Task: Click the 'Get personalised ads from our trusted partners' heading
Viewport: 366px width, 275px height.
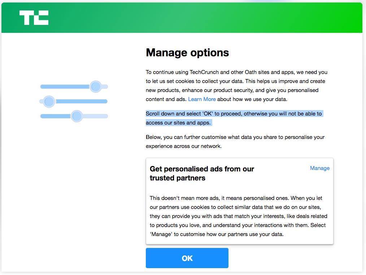Action: click(202, 173)
